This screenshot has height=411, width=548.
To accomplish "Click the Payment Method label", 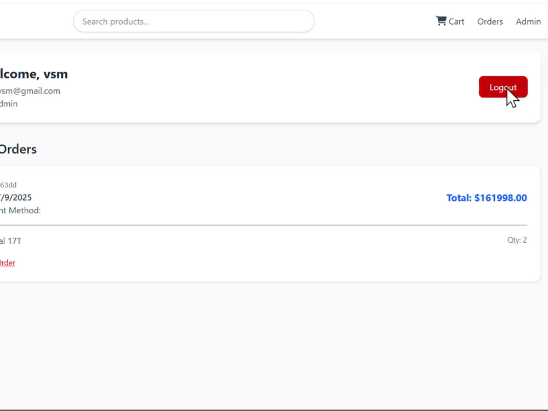I will [x=20, y=210].
